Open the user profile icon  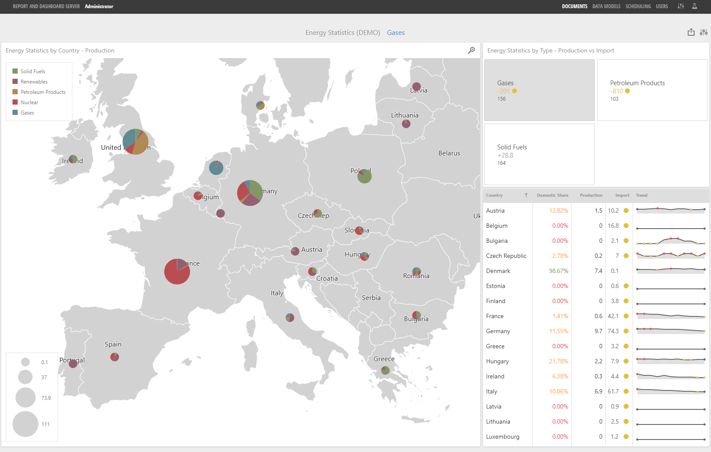(695, 6)
